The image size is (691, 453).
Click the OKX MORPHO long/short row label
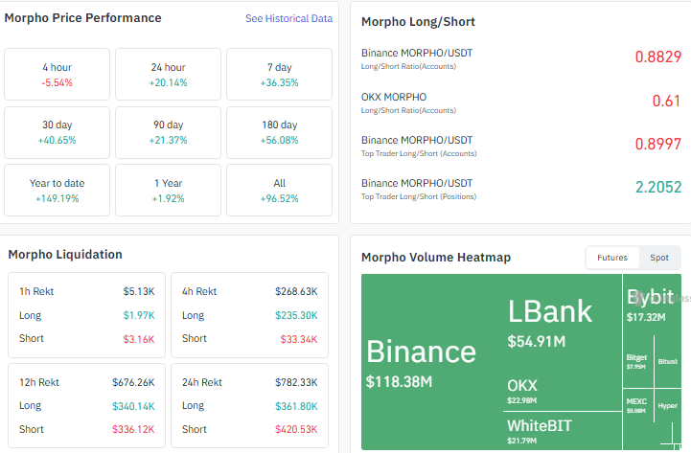[394, 97]
